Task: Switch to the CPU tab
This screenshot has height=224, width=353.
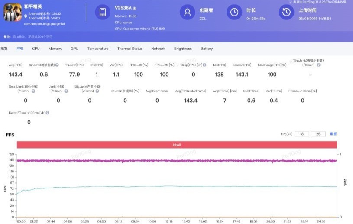Action: 36,49
